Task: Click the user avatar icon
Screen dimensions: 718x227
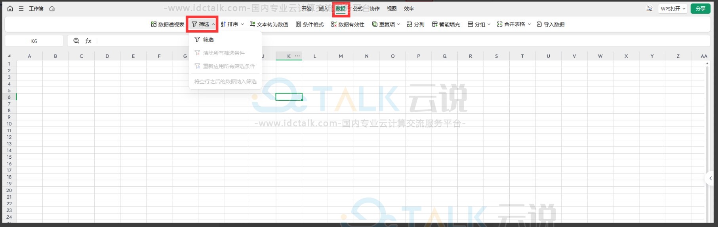Action: pyautogui.click(x=649, y=8)
